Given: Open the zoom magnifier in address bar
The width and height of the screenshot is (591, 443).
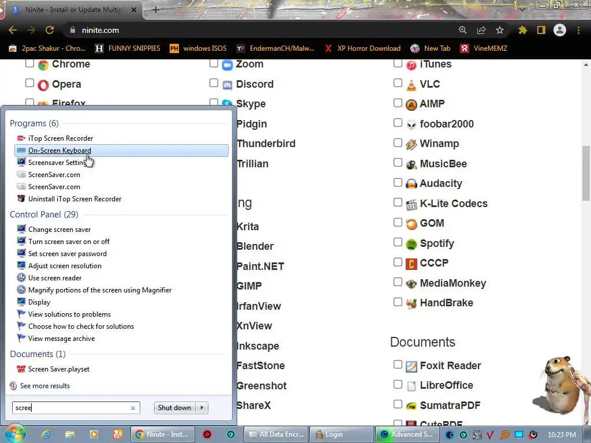Looking at the screenshot, I should pyautogui.click(x=462, y=30).
